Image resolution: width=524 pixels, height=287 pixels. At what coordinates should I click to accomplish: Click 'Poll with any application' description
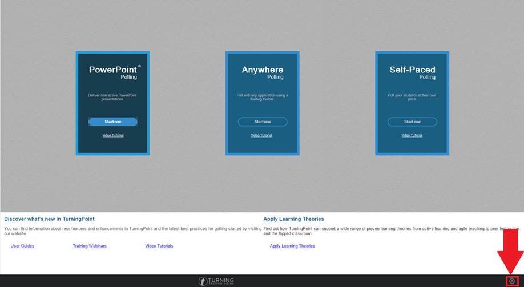262,97
